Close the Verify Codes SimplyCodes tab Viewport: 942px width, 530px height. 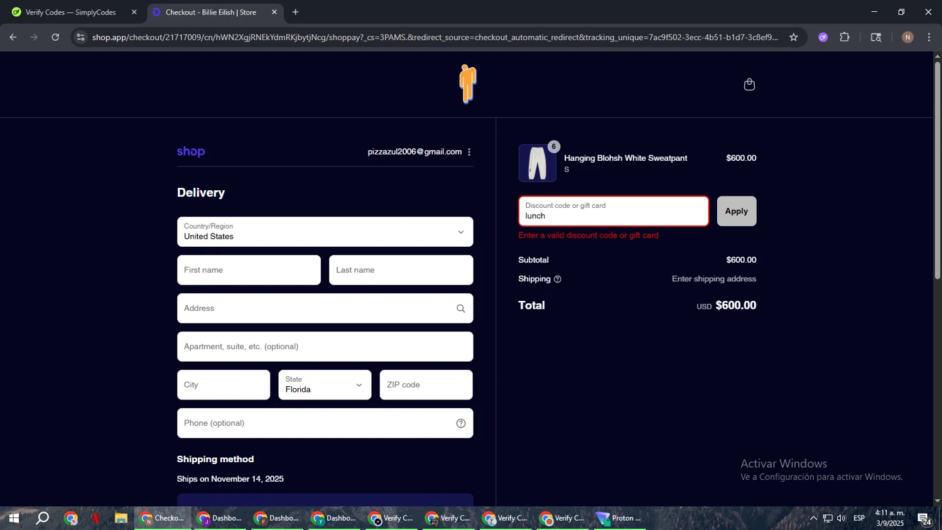point(134,12)
